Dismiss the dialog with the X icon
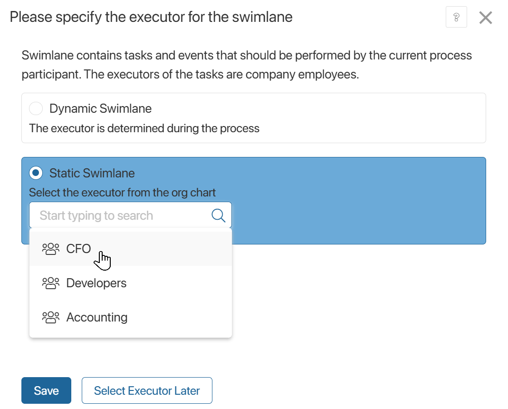The width and height of the screenshot is (508, 409). 485,17
